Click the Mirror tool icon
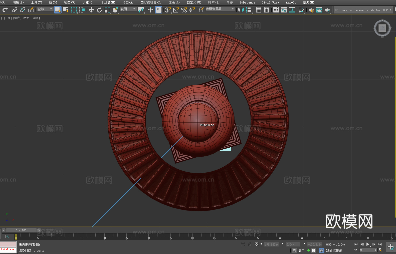Screen dimensions: 396x254 [x=241, y=10]
